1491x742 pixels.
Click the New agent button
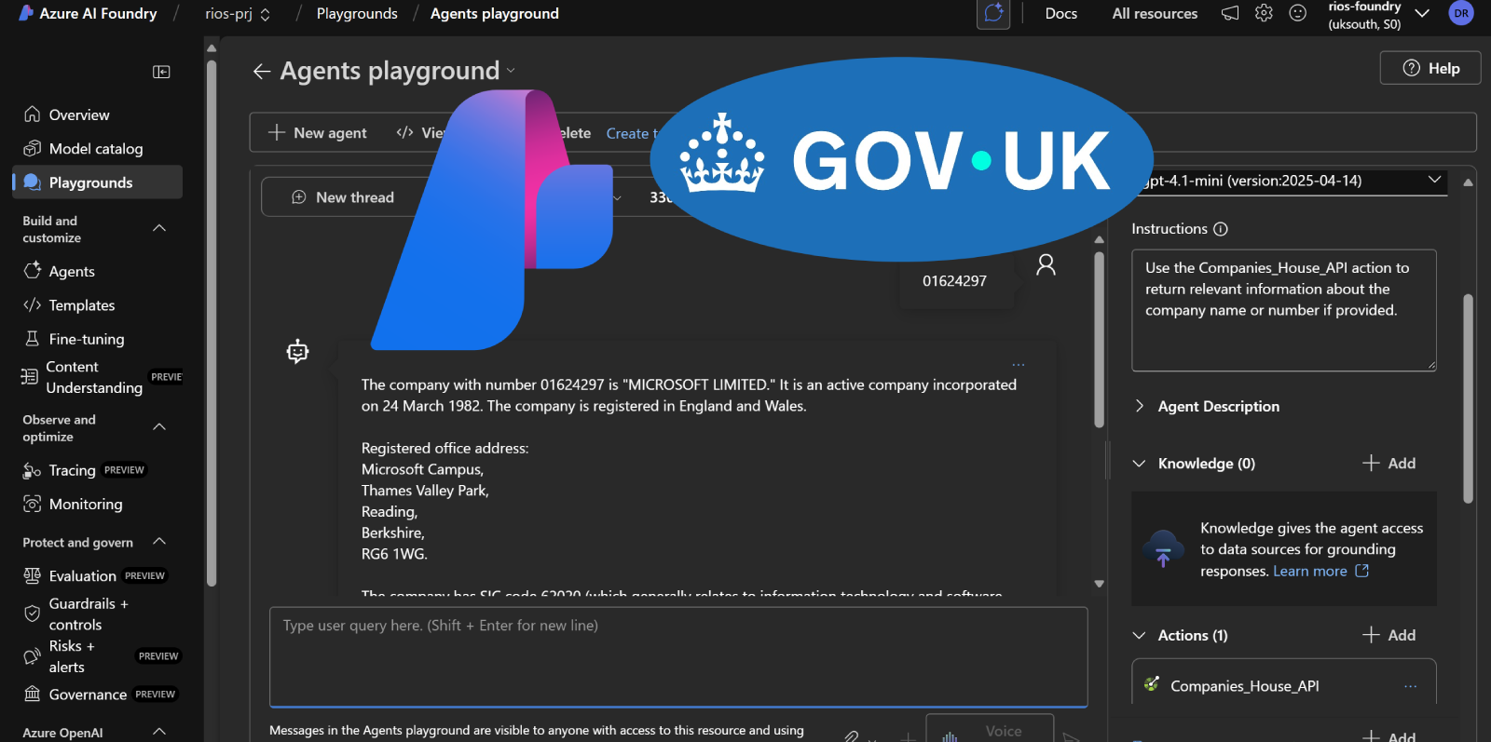(x=318, y=133)
